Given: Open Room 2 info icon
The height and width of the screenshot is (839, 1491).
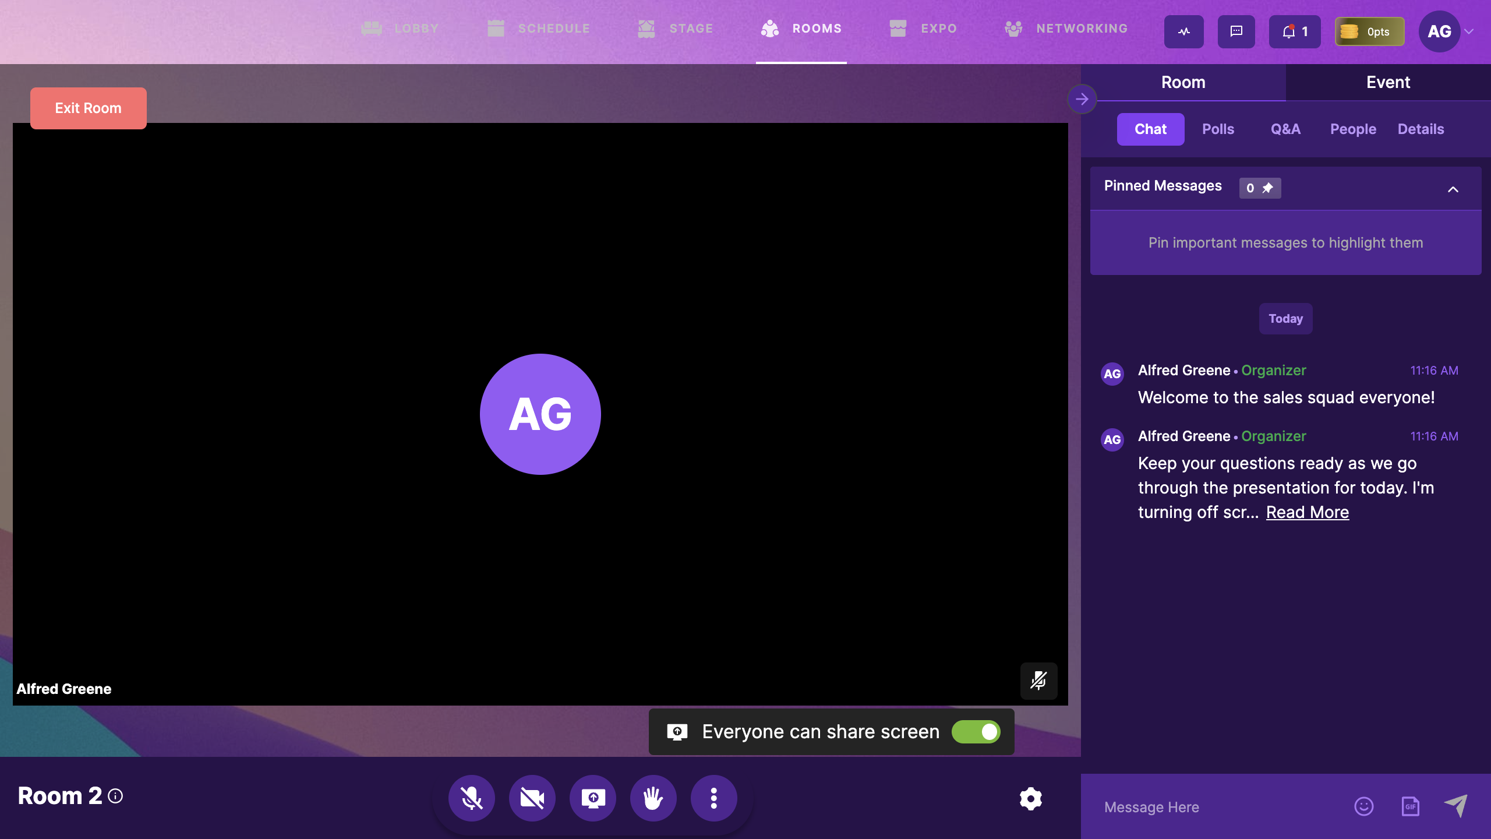Looking at the screenshot, I should click(115, 796).
